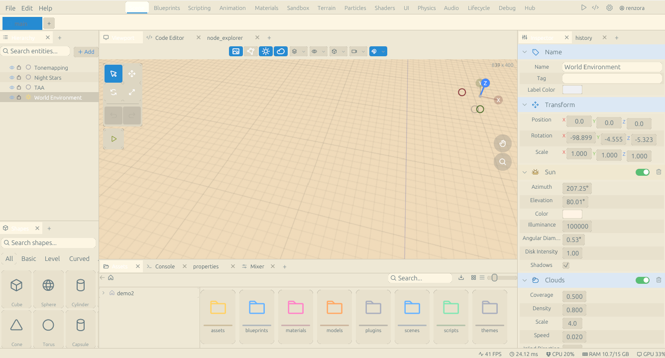Turn off the Clouds component toggle

click(x=643, y=280)
